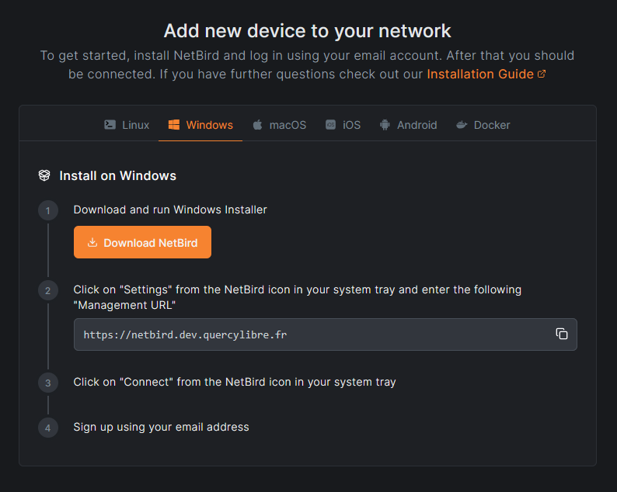Select the Windows tab label
Screen dimensions: 617x492
point(209,125)
